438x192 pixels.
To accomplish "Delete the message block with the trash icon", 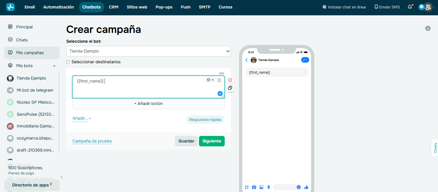I will (230, 80).
